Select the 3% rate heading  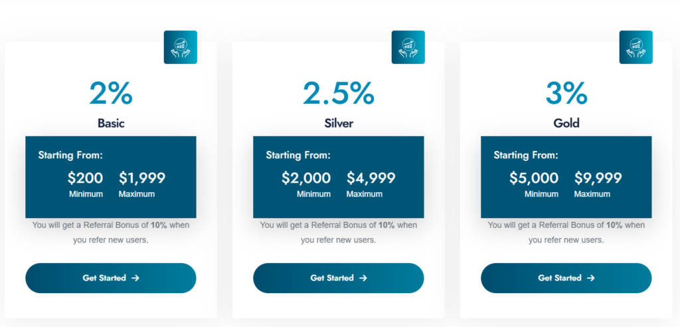566,94
